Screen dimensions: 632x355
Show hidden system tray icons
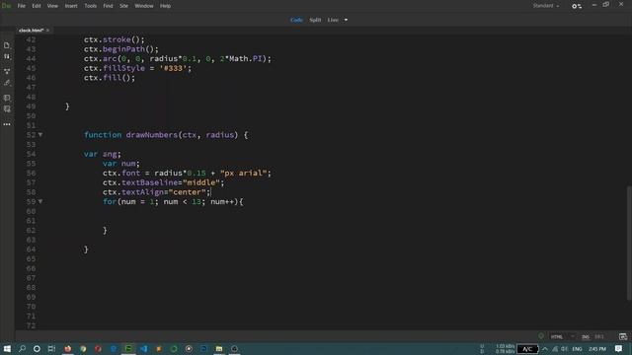coord(545,349)
